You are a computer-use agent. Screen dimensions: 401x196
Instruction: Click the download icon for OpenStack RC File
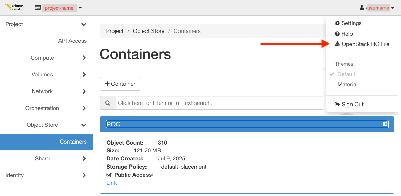(337, 44)
